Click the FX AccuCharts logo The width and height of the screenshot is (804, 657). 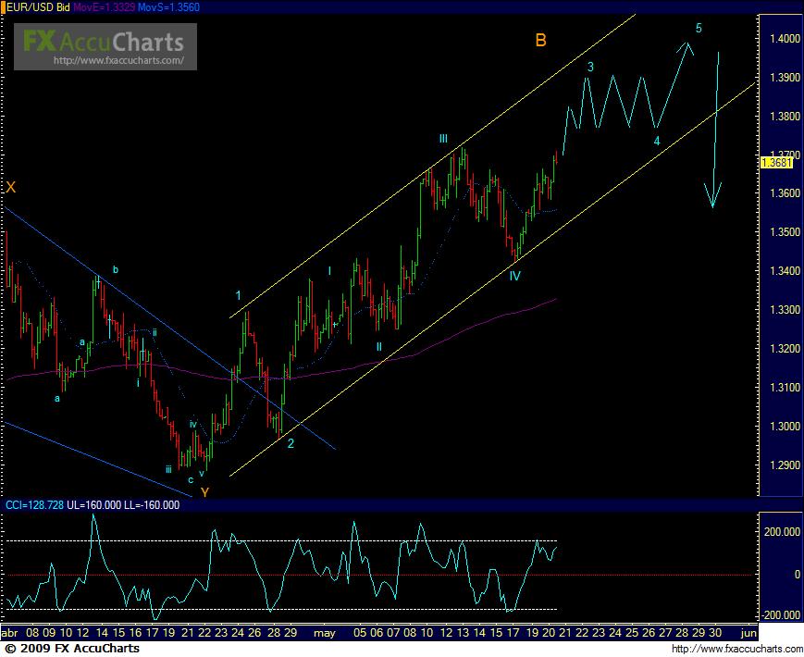coord(103,41)
